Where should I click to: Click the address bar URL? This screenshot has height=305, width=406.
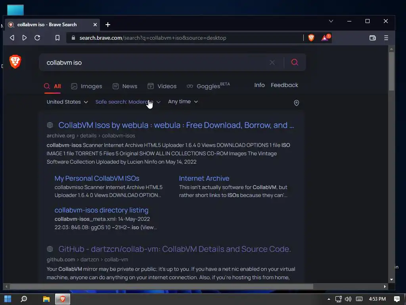153,38
